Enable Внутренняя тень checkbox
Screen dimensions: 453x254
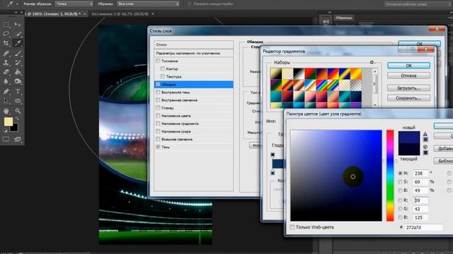pos(158,92)
